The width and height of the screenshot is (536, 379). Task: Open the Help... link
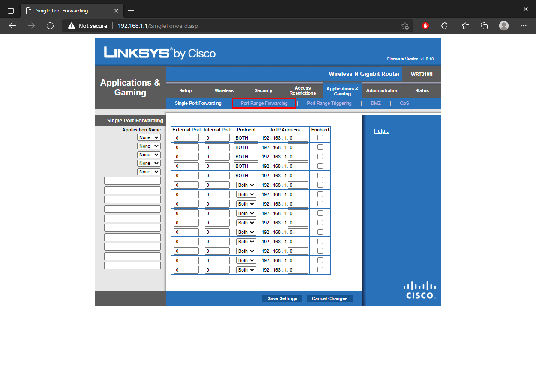[381, 131]
